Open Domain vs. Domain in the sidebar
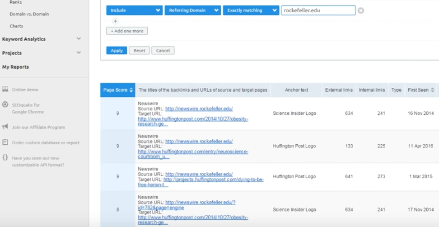This screenshot has height=227, width=439. coord(29,14)
